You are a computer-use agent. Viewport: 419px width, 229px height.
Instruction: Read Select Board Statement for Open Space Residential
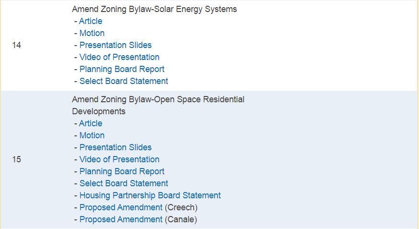tap(124, 183)
